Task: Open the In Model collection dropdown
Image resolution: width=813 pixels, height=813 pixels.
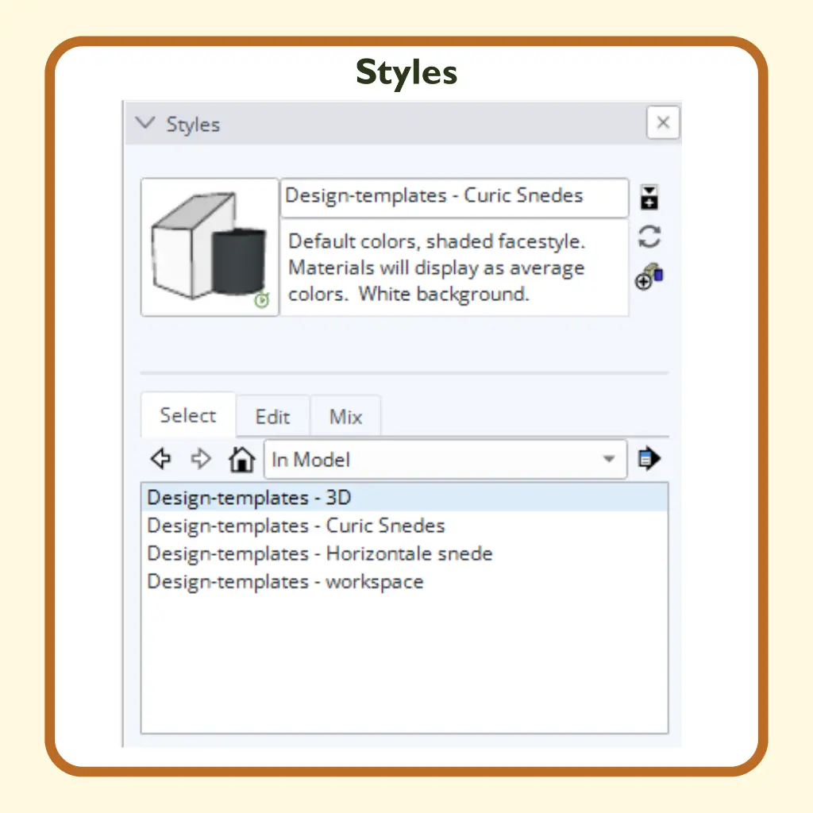Action: 445,460
